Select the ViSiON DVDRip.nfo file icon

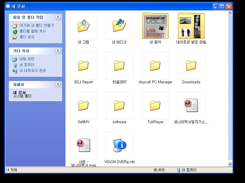[119, 145]
